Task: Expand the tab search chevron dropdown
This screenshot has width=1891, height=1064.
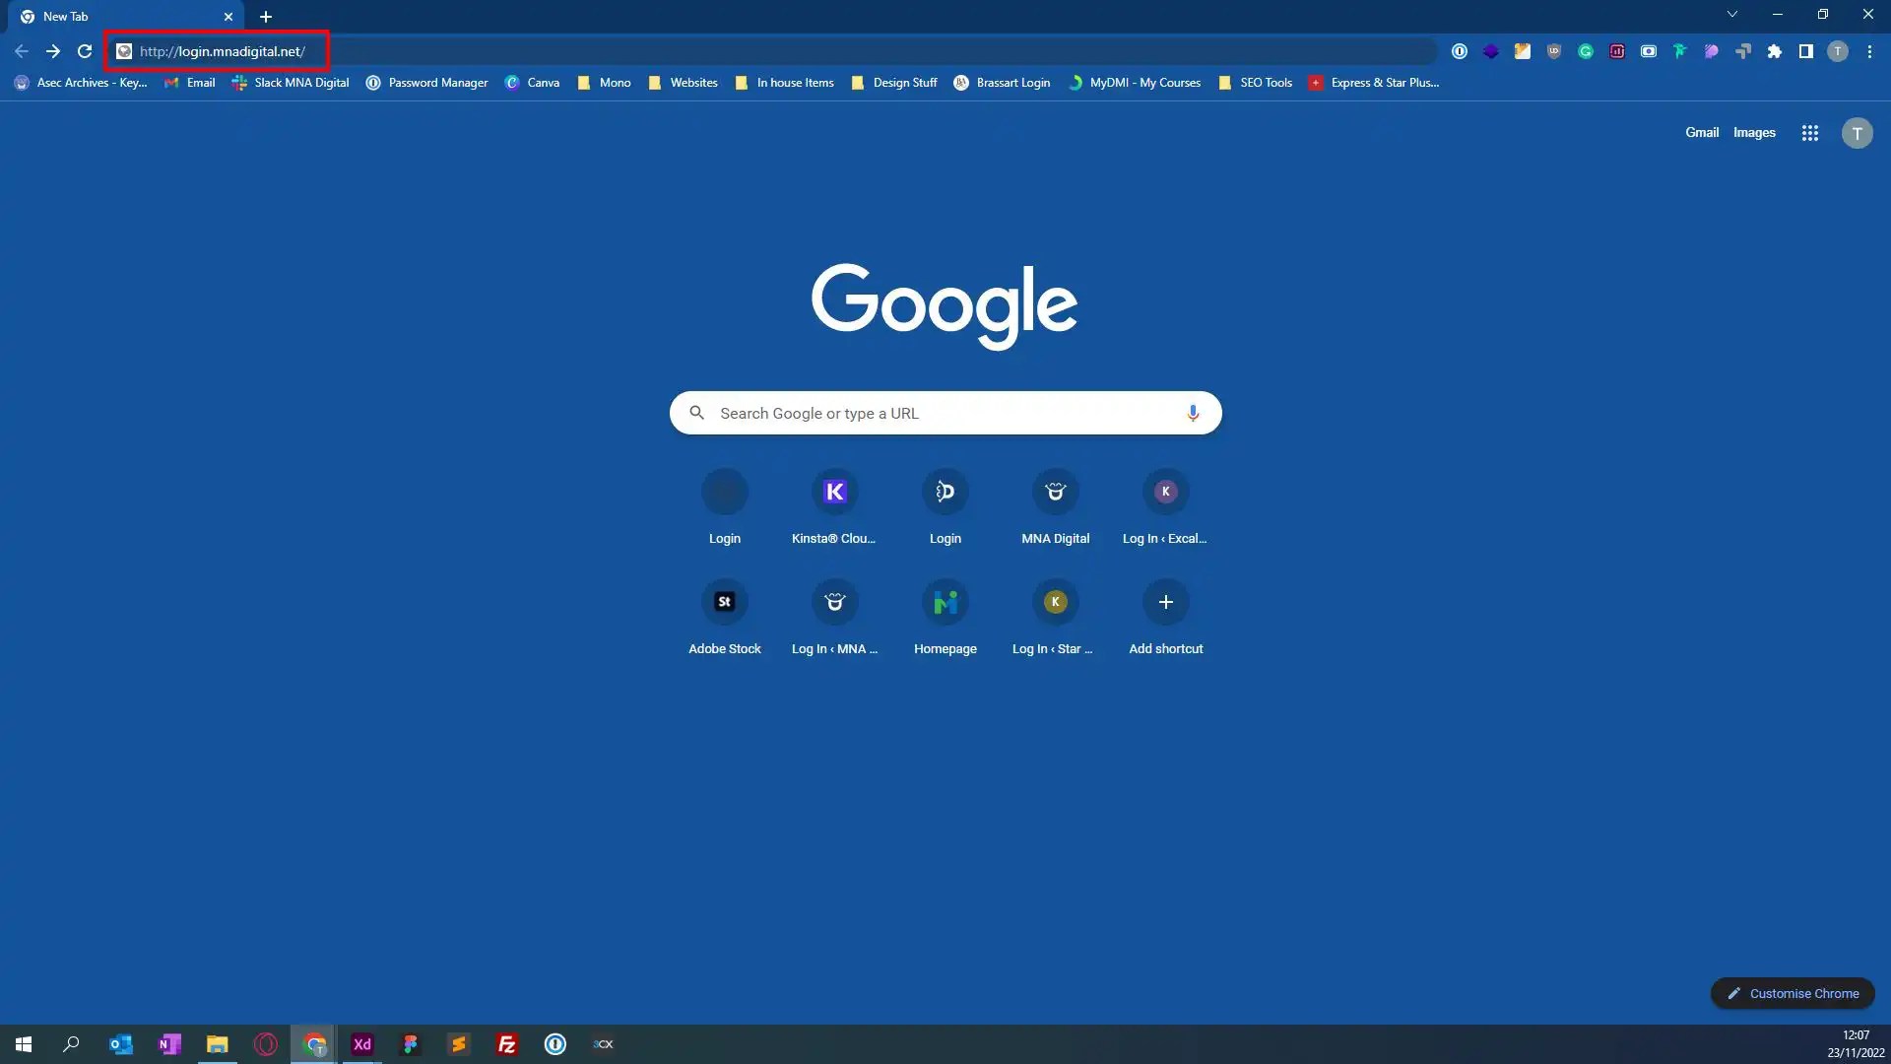Action: pos(1732,15)
